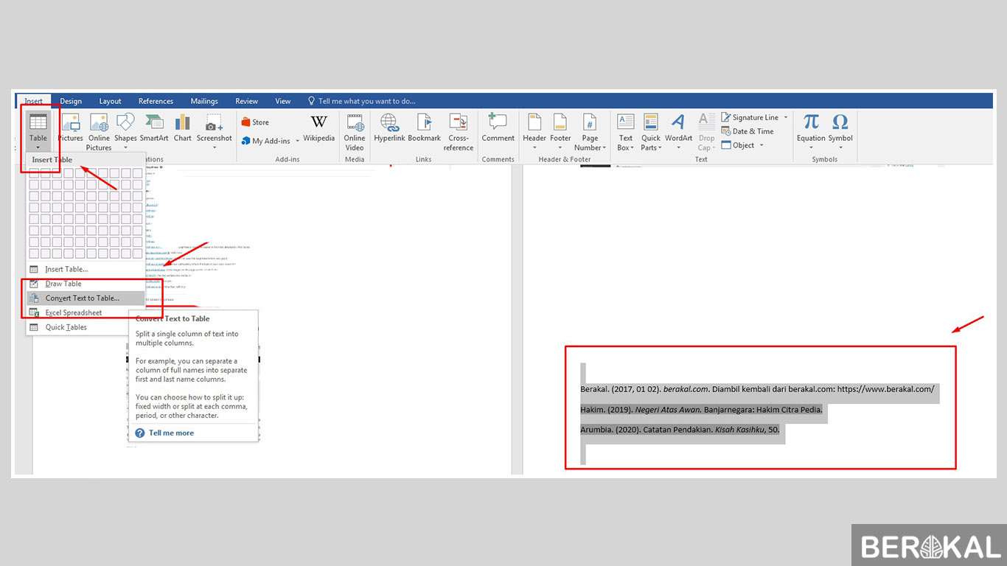Click the Tell me more link
Screen dimensions: 1007x566
click(x=171, y=433)
